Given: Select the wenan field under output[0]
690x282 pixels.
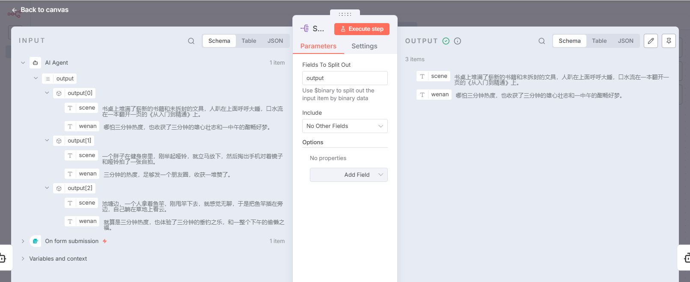Looking at the screenshot, I should (82, 126).
